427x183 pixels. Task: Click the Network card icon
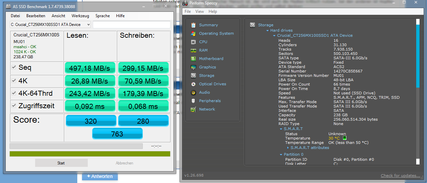193,109
